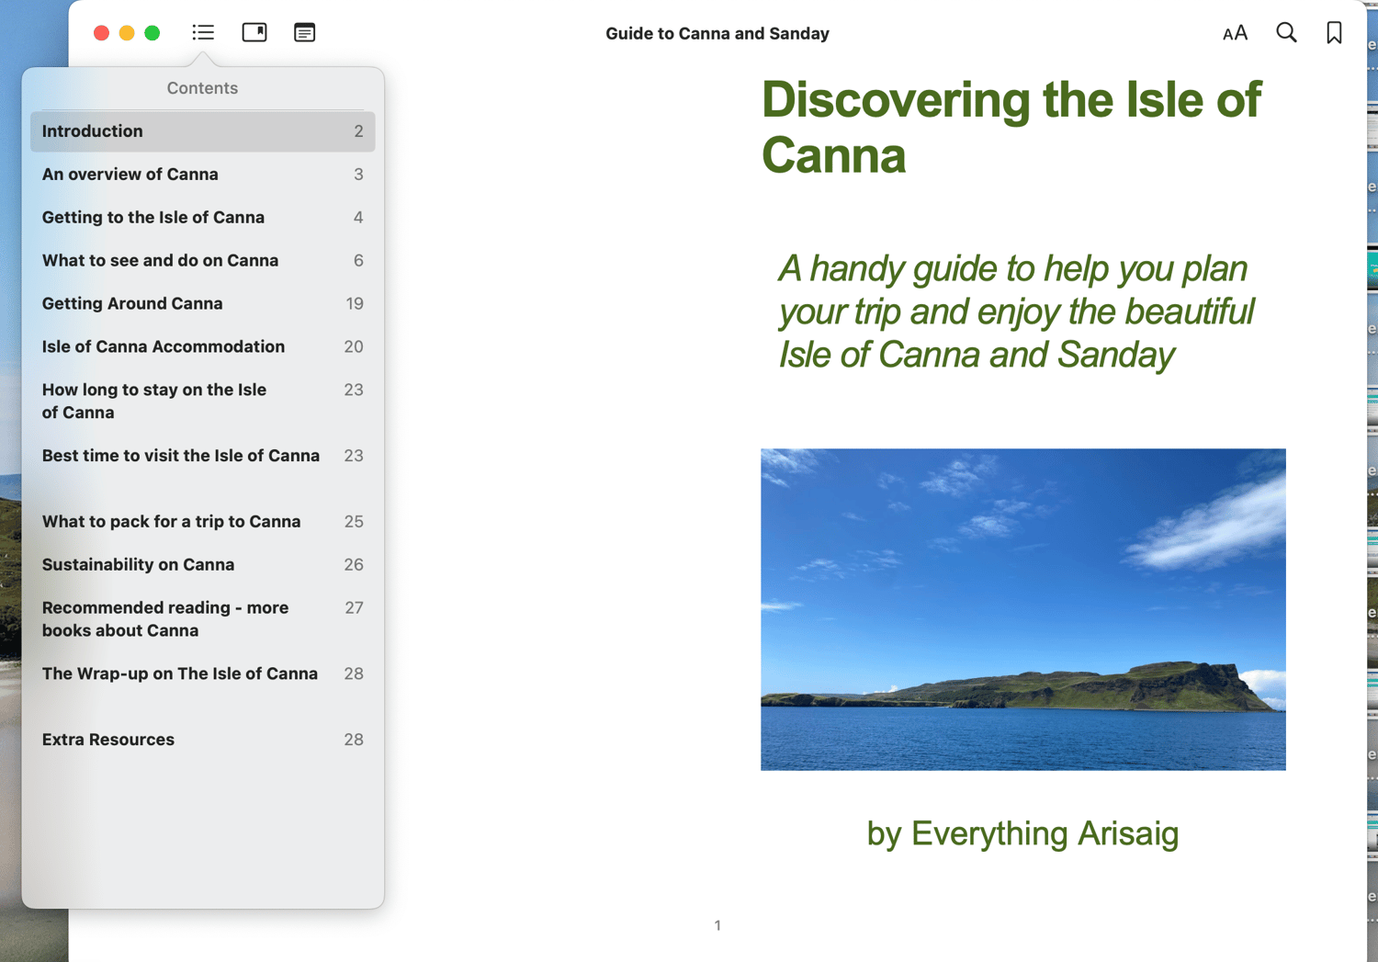The height and width of the screenshot is (962, 1378).
Task: Select What to see and do on Canna
Action: pyautogui.click(x=202, y=261)
